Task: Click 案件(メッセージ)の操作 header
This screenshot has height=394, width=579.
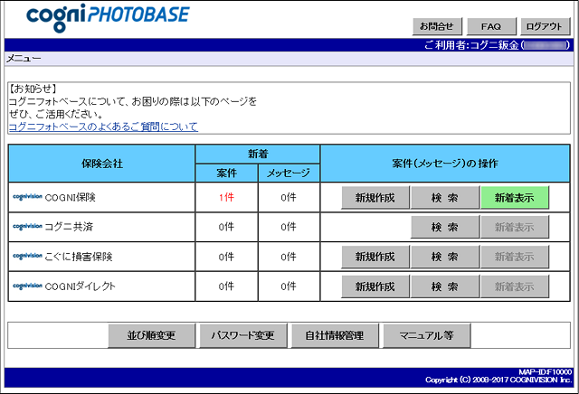Action: 445,164
